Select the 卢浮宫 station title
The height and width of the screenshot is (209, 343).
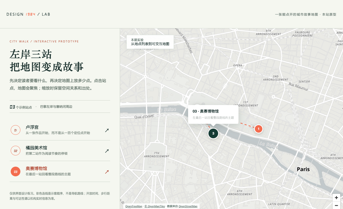pos(32,127)
